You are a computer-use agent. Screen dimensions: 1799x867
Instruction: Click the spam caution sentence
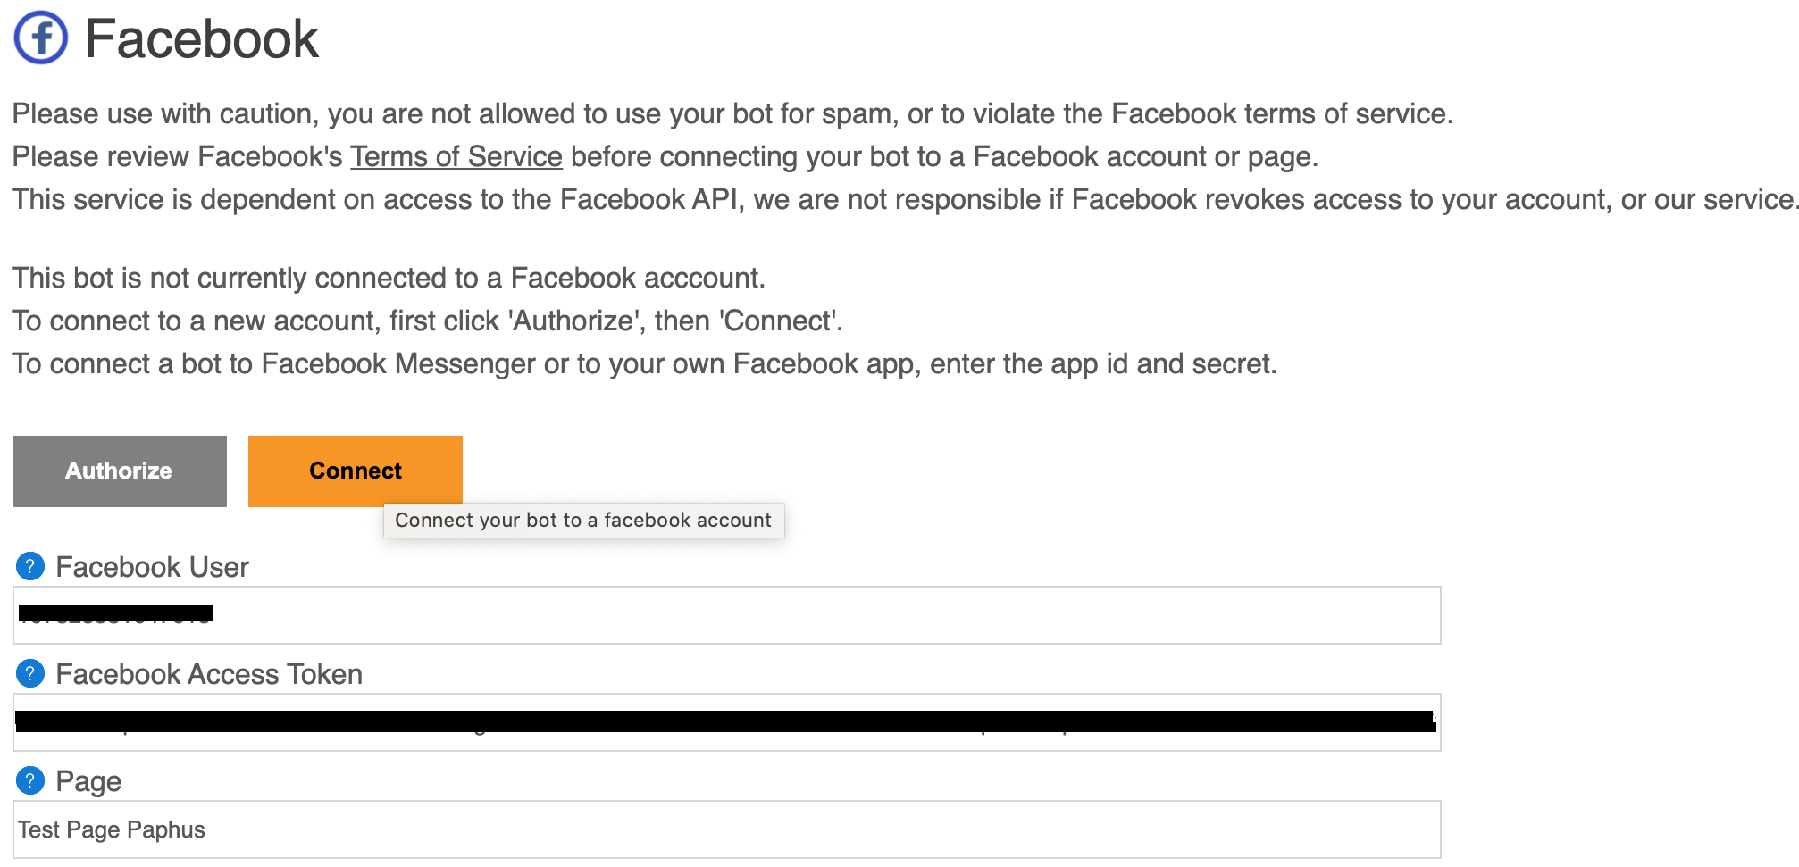732,113
